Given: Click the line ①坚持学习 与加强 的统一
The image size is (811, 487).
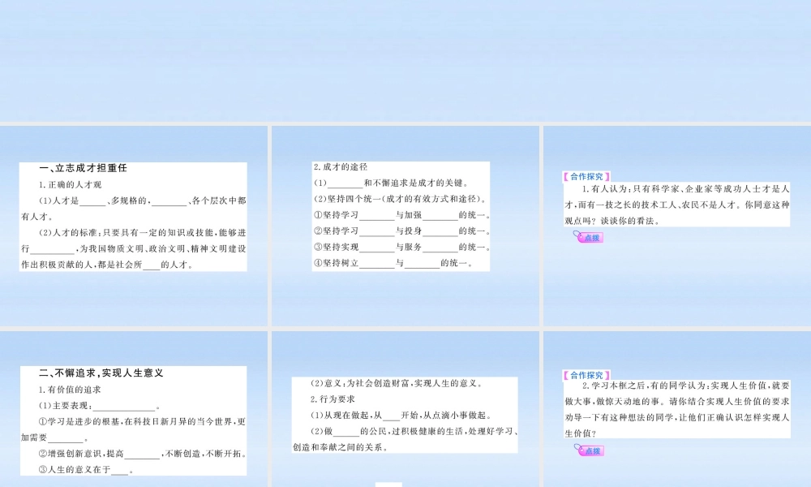Looking at the screenshot, I should (x=401, y=215).
